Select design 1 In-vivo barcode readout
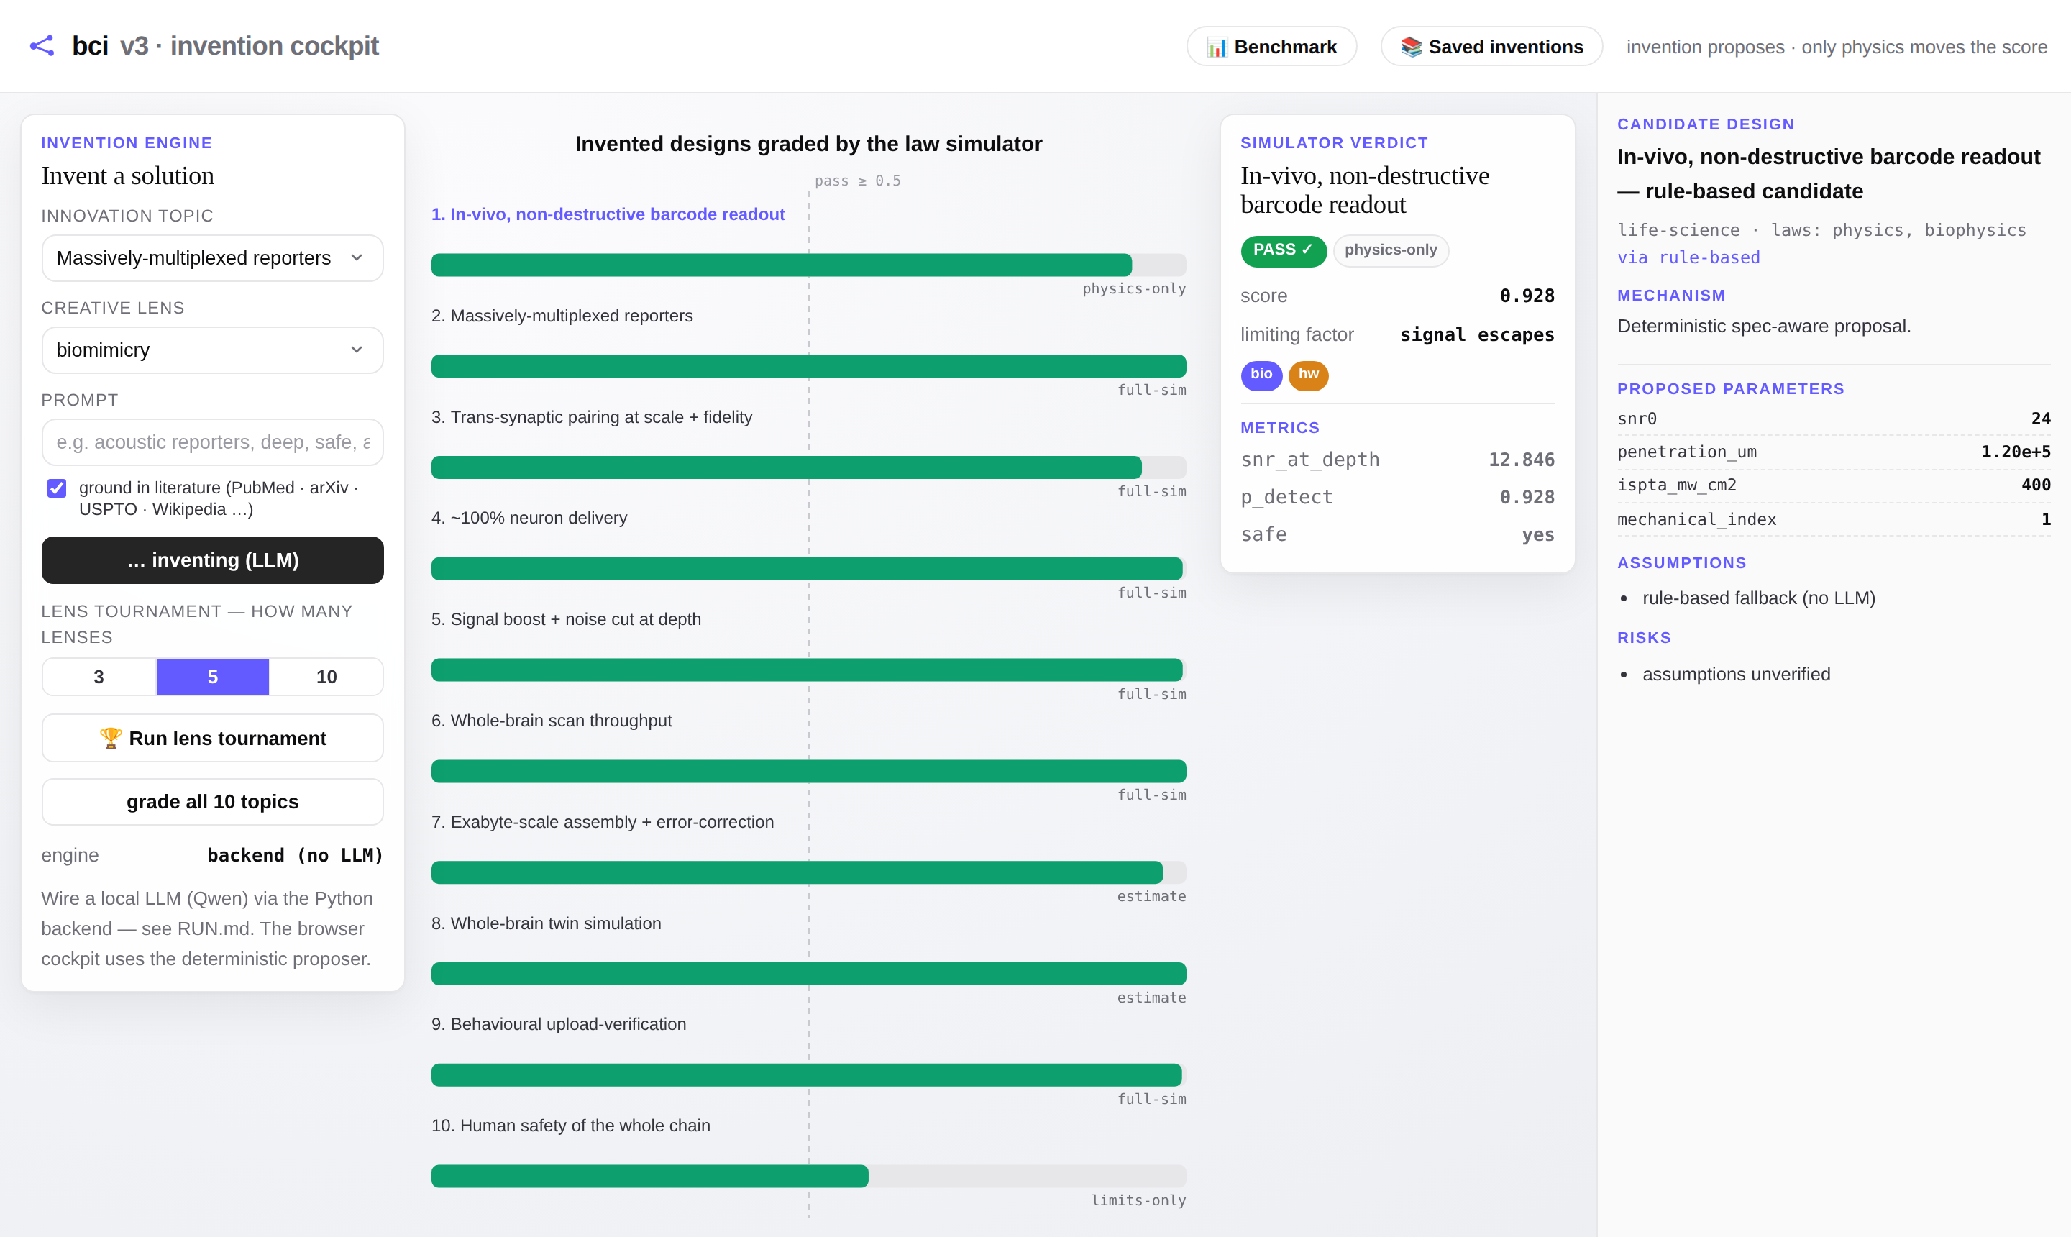Screen dimensions: 2071x1237 point(608,214)
